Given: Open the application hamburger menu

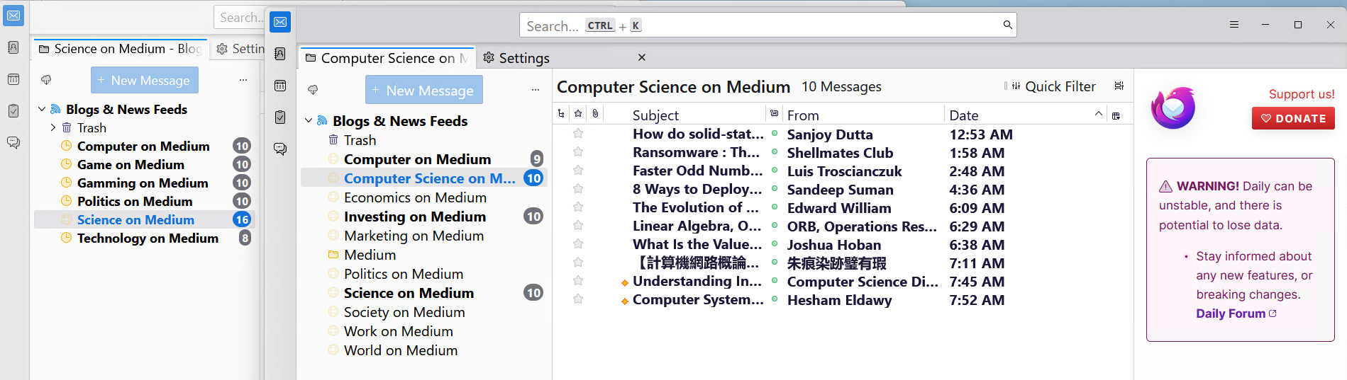Looking at the screenshot, I should pos(1234,25).
